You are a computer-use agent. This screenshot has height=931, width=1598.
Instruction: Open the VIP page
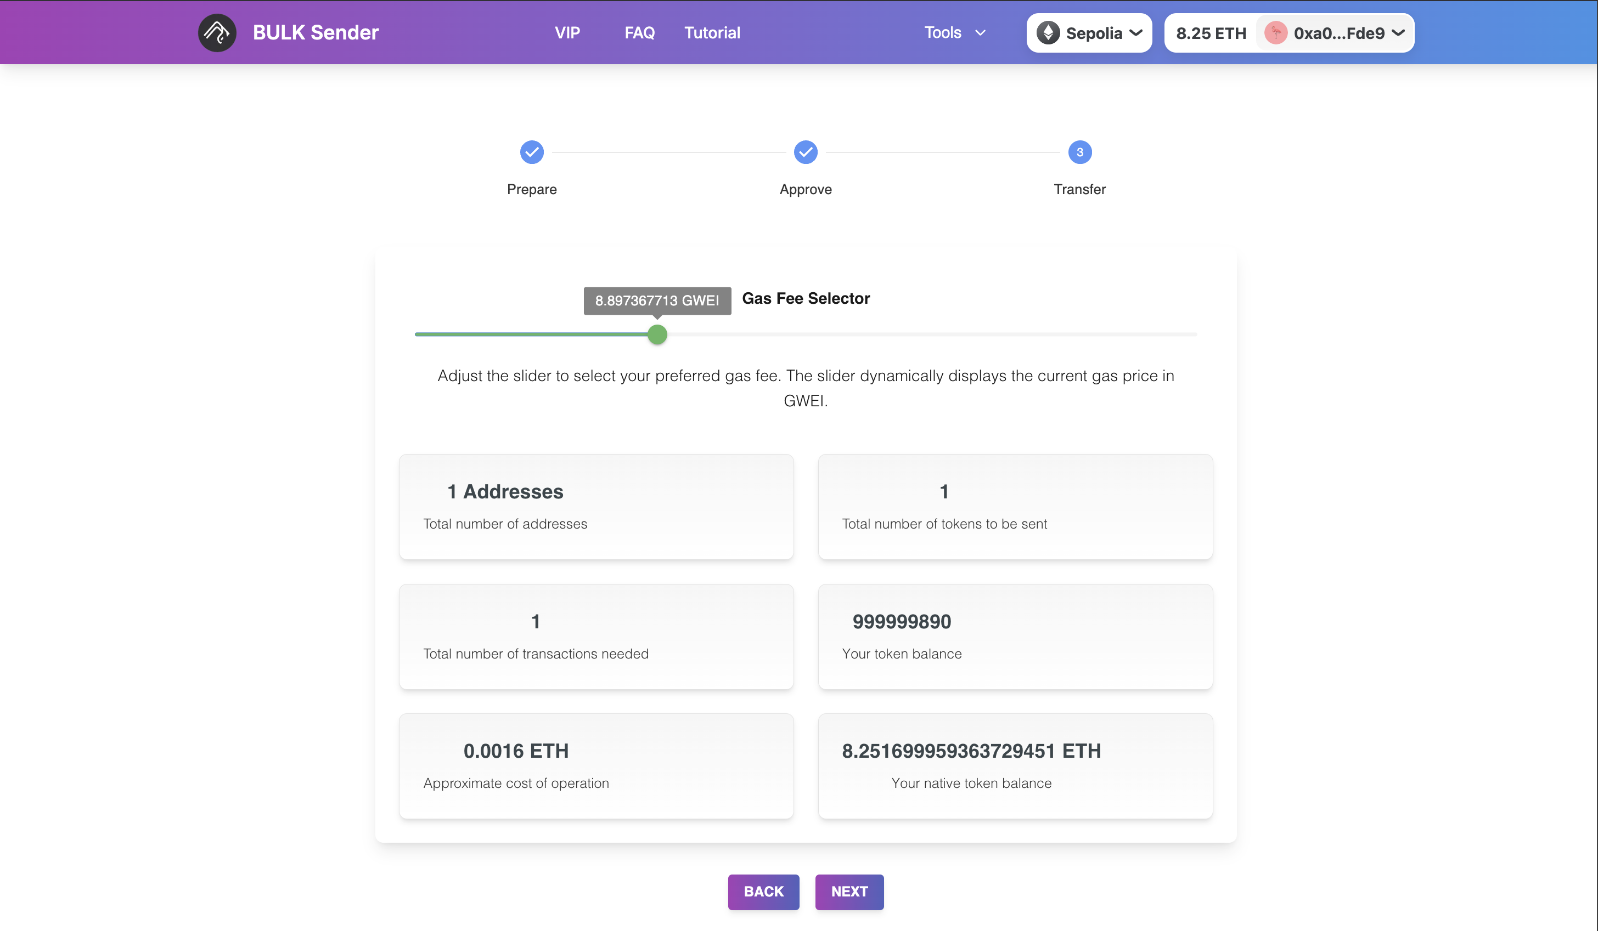567,32
